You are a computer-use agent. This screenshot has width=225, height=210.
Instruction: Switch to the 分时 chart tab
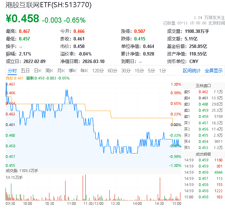coord(12,71)
